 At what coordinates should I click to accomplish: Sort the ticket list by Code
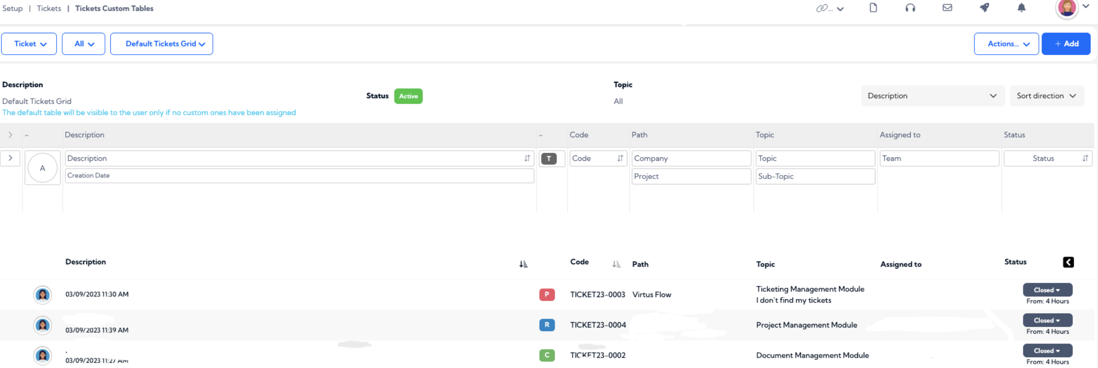616,264
